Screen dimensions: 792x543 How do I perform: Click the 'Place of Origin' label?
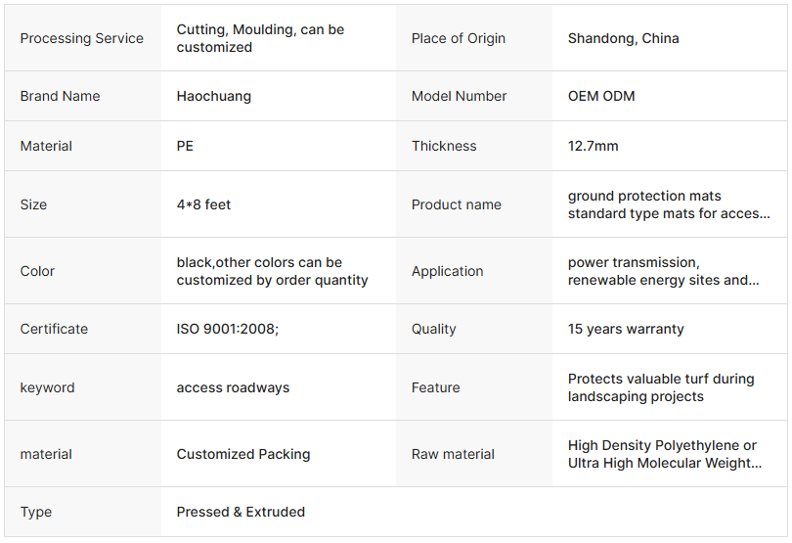(459, 39)
